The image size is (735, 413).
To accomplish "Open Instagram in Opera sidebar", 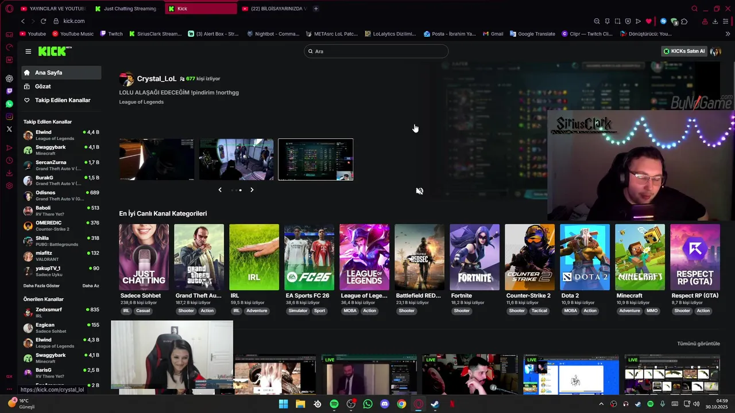I will (x=9, y=116).
